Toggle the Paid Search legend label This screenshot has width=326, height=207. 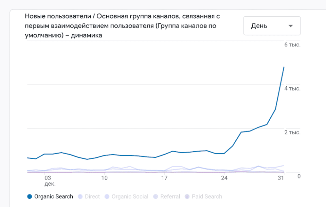click(x=207, y=196)
